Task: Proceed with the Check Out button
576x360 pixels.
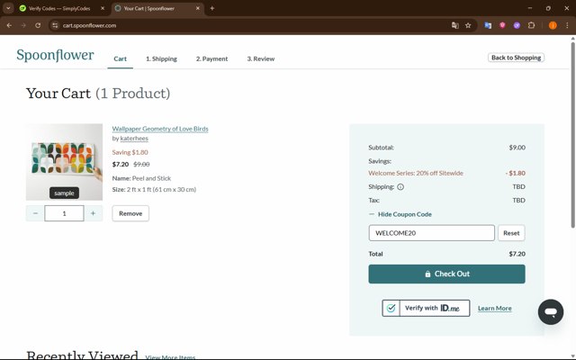Action: point(446,274)
